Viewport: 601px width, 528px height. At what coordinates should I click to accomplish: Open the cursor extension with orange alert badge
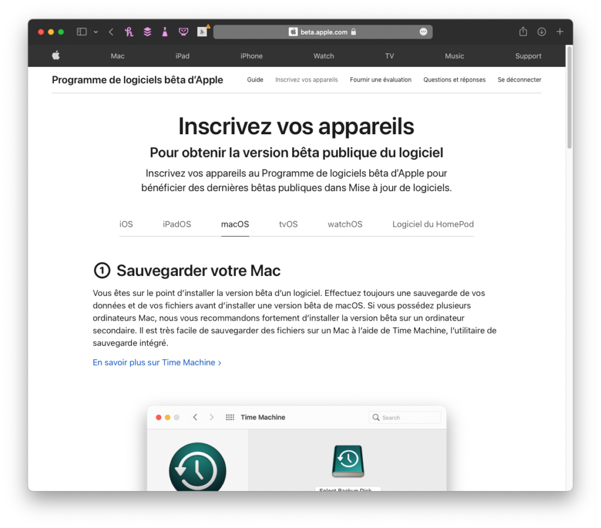pos(202,32)
